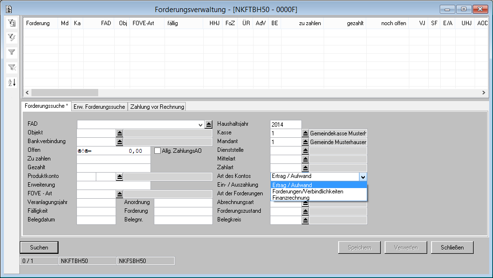The width and height of the screenshot is (493, 278).
Task: Click the plain funnel filter icon
Action: click(x=12, y=52)
